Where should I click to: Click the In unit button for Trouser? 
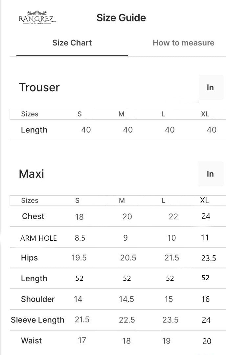[x=210, y=87]
